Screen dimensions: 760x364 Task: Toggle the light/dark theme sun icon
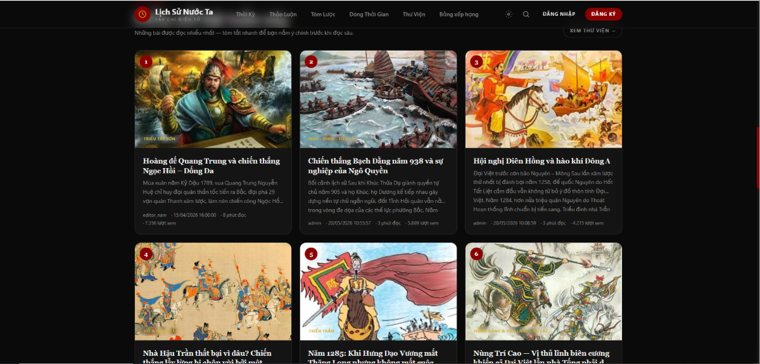[509, 14]
